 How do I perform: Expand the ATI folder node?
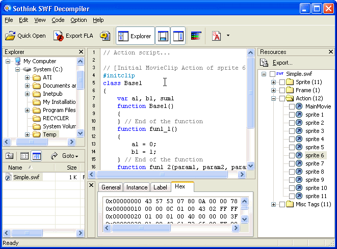click(27, 77)
